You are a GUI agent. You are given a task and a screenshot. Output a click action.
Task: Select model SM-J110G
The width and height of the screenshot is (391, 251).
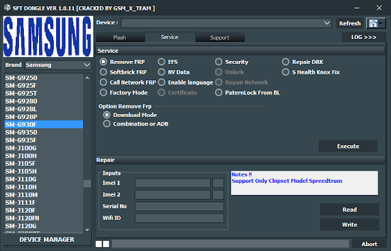pyautogui.click(x=43, y=179)
